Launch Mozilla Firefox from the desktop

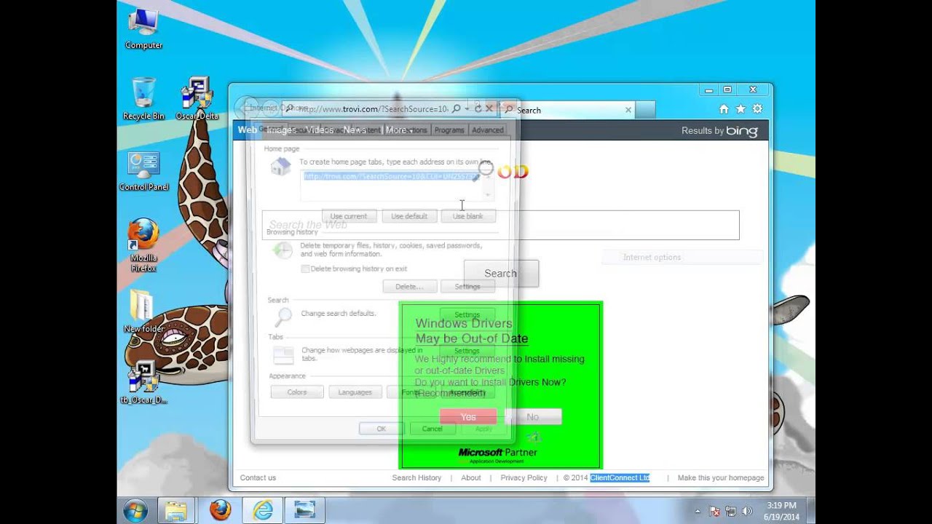(143, 245)
